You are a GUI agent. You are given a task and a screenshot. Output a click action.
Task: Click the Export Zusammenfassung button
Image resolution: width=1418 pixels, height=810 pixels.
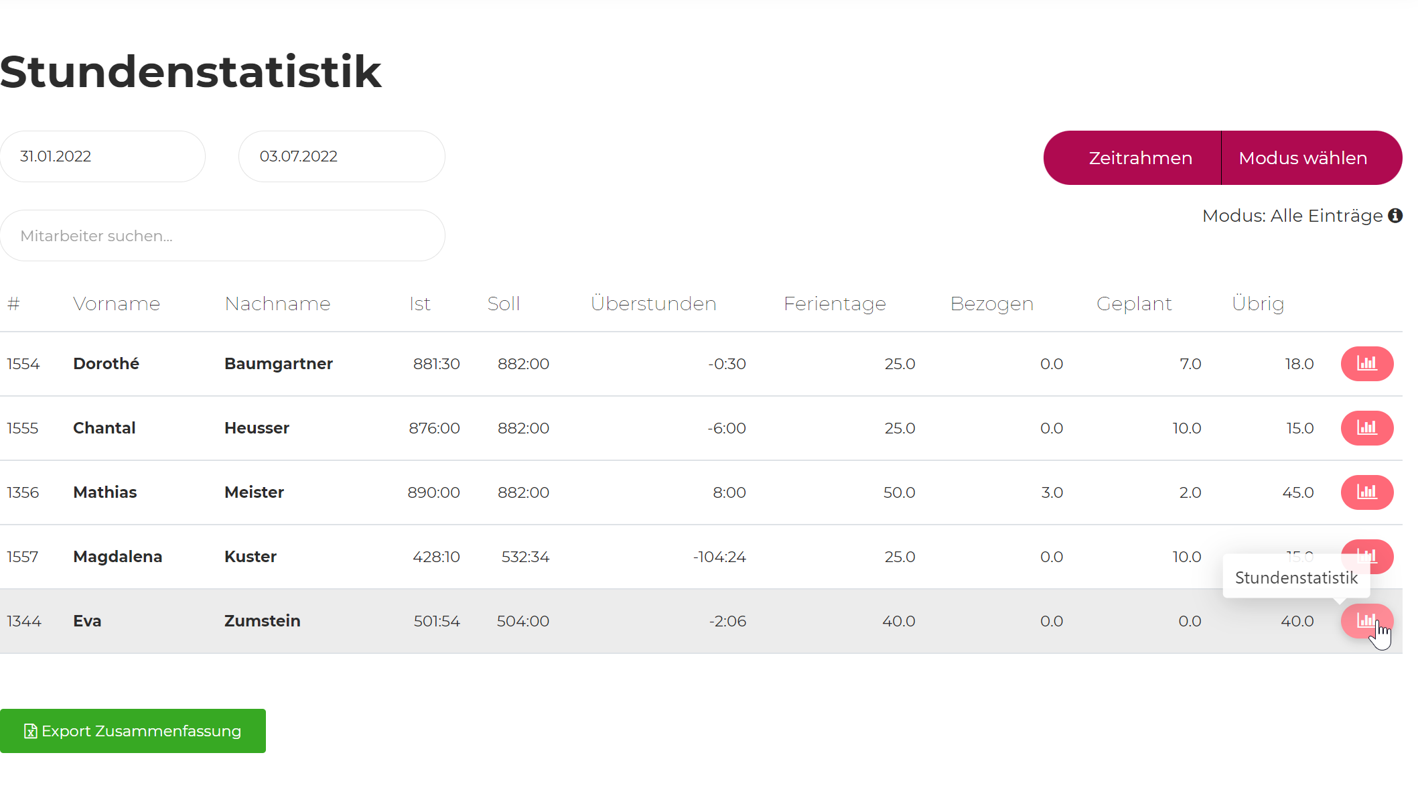pyautogui.click(x=133, y=731)
